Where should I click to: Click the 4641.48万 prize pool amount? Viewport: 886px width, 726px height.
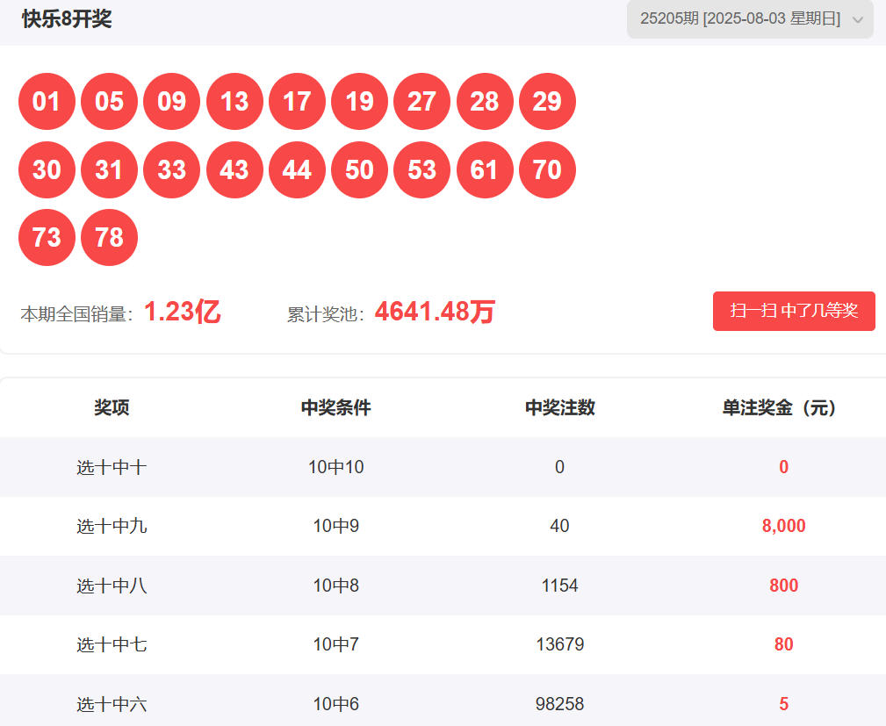click(x=435, y=312)
